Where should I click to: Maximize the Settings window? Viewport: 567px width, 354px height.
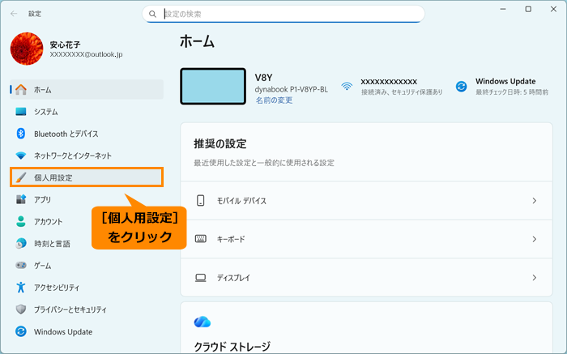[528, 10]
